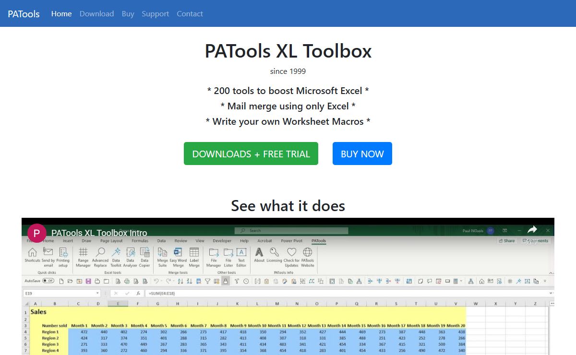Select the Data Toolkit icon
The height and width of the screenshot is (355, 576).
[116, 257]
